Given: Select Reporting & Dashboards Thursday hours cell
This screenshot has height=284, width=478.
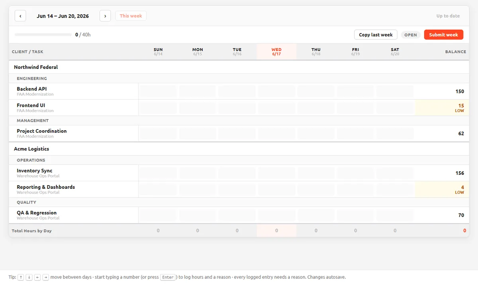Looking at the screenshot, I should [x=316, y=189].
